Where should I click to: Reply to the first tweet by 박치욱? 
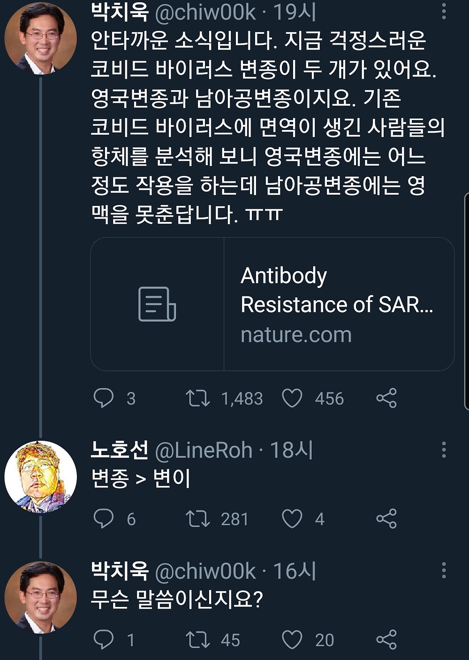104,398
